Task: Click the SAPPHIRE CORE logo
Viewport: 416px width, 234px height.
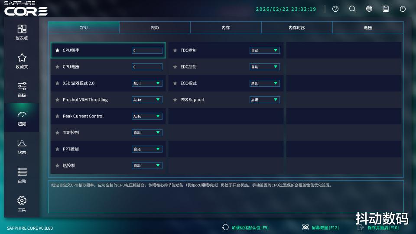Action: (x=26, y=9)
